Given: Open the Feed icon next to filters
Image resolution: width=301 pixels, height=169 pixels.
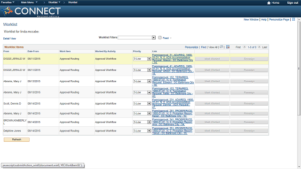Looking at the screenshot, I should pos(160,38).
